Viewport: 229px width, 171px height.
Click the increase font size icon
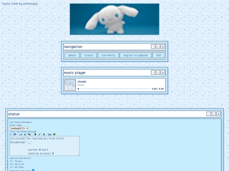(29, 134)
